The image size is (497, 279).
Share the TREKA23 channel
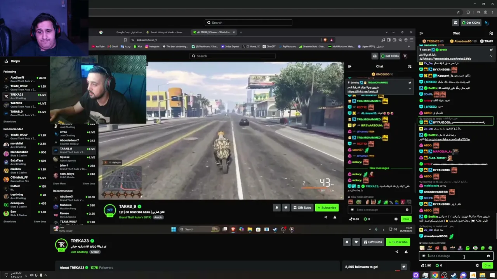click(397, 252)
